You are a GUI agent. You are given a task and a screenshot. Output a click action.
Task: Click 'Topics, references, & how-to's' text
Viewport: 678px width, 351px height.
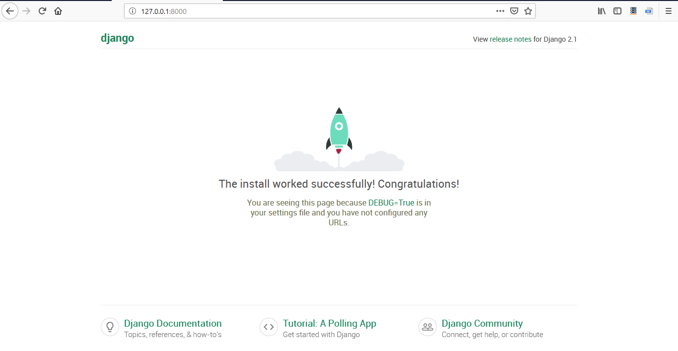tap(173, 335)
